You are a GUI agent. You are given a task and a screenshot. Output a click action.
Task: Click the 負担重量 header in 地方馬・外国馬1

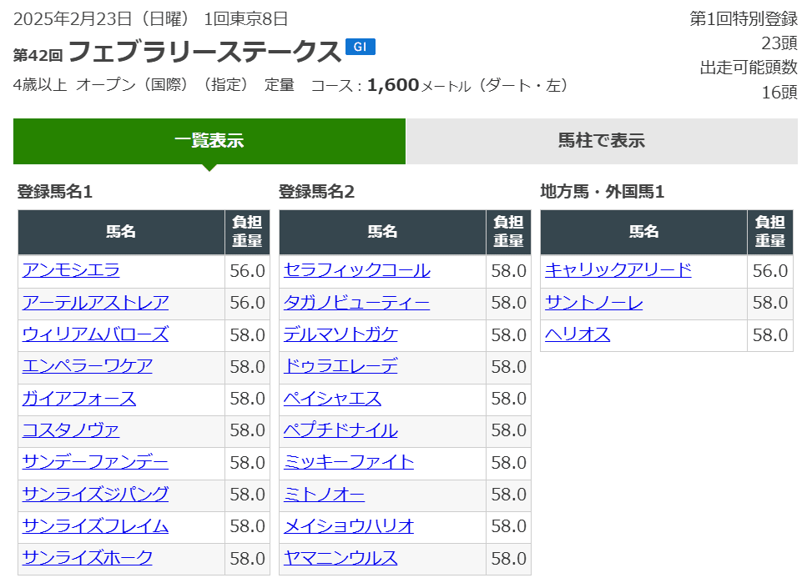pos(769,231)
